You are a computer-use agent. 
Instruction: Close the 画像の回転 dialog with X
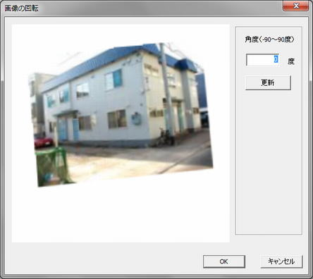[296, 6]
